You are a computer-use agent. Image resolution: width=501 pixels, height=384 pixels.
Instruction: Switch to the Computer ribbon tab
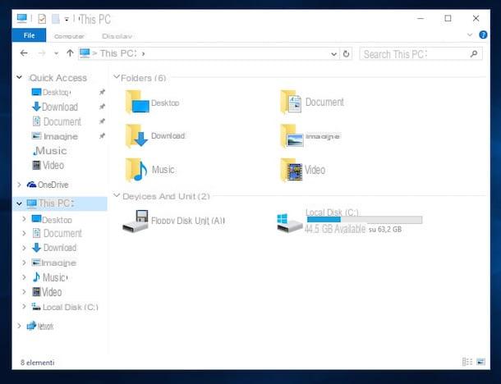pos(69,36)
